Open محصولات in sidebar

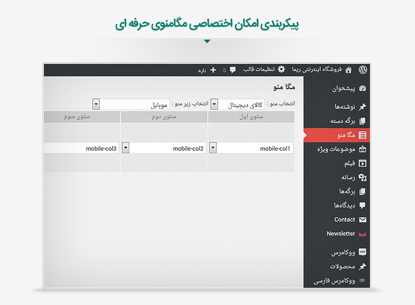pyautogui.click(x=343, y=267)
